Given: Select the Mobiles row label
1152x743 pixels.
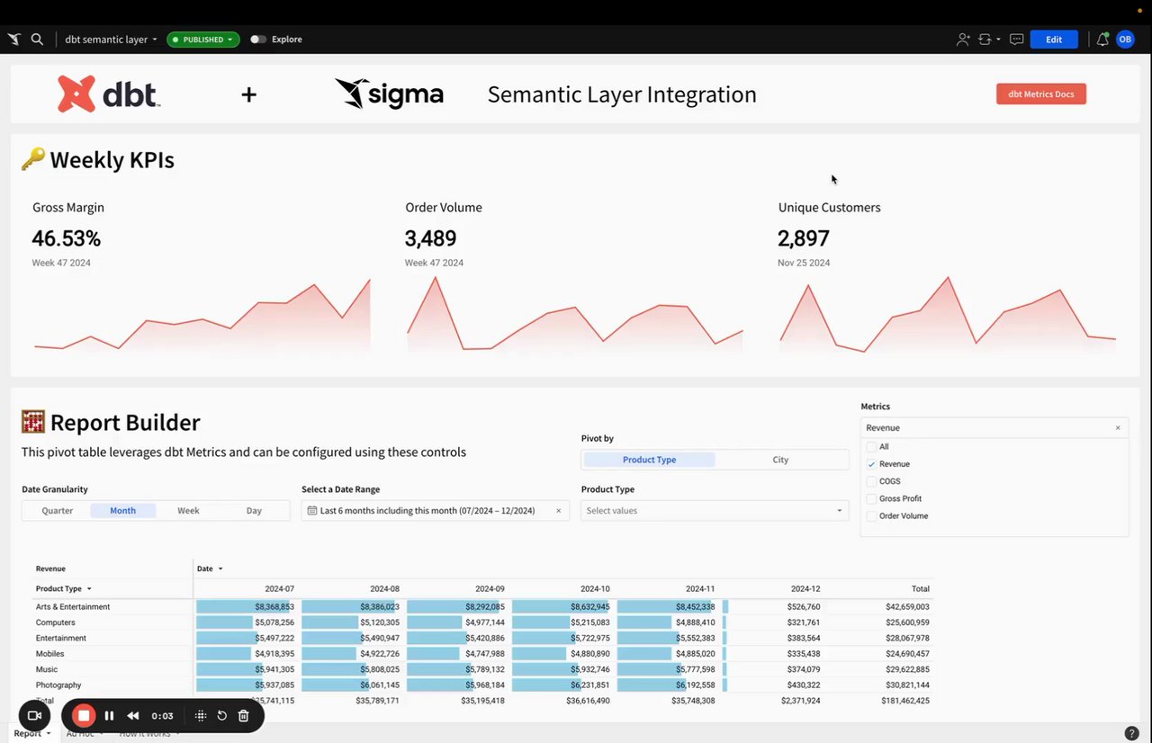Looking at the screenshot, I should (50, 654).
